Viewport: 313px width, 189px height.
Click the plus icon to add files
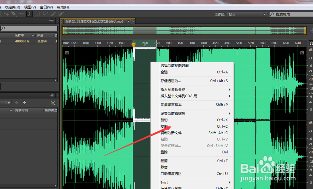(25, 102)
